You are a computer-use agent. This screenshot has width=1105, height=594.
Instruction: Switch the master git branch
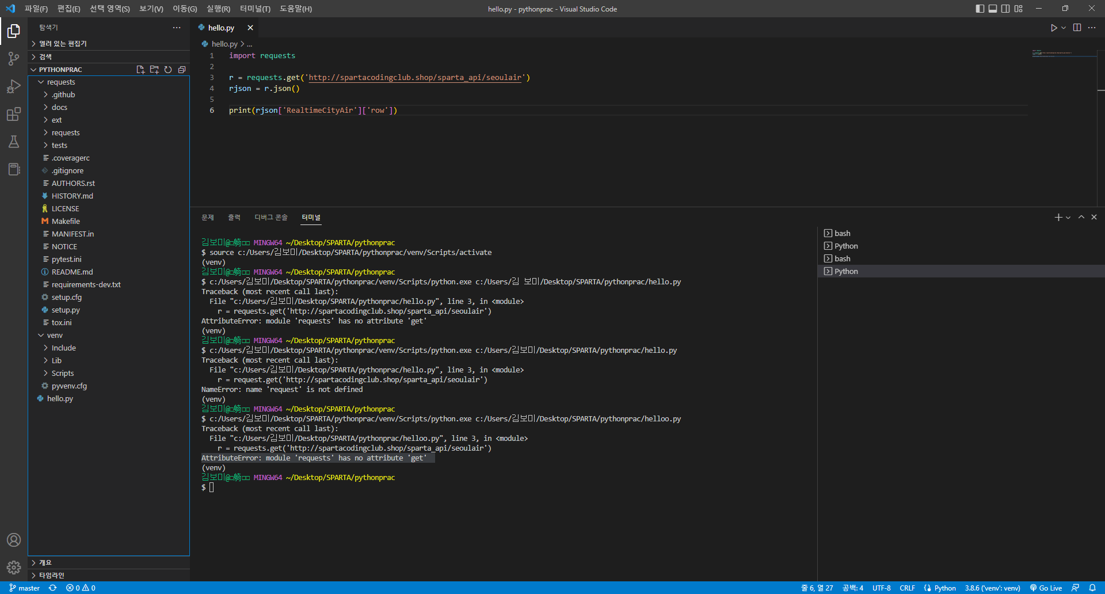pyautogui.click(x=25, y=588)
